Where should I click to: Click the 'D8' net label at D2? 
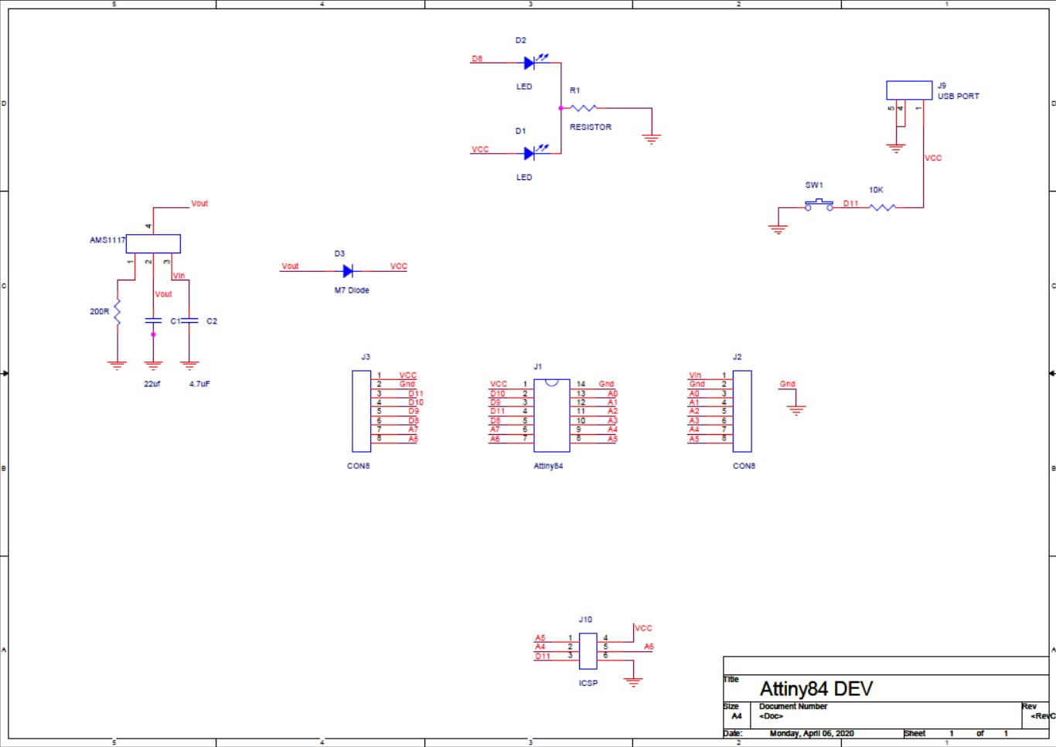pos(477,59)
